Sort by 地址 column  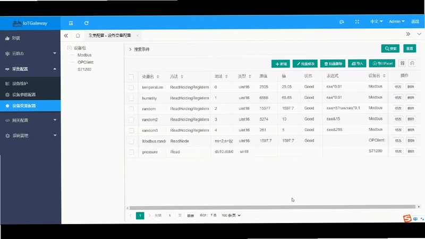[226, 76]
